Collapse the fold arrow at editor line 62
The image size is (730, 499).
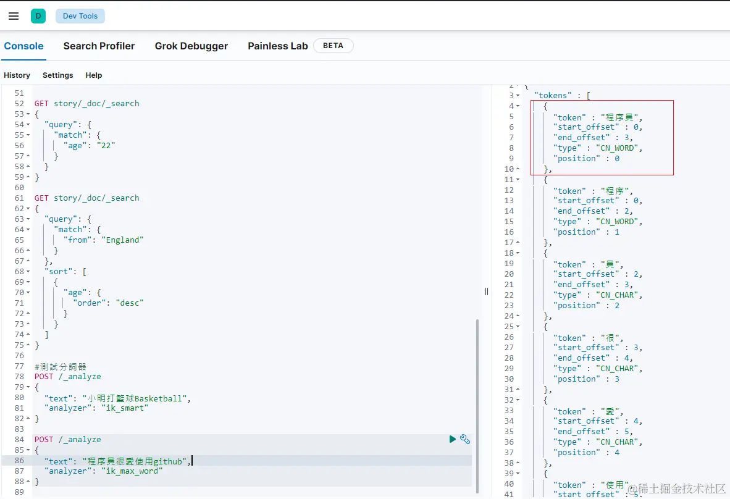click(x=28, y=209)
